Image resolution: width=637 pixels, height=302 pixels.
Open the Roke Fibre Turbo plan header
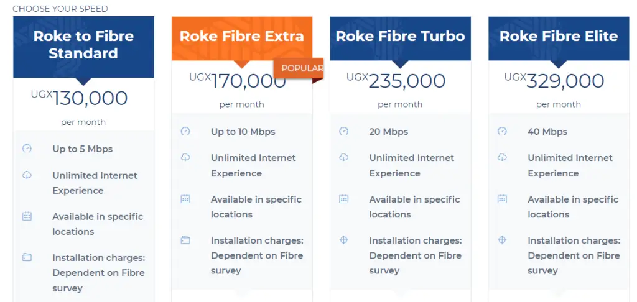400,39
